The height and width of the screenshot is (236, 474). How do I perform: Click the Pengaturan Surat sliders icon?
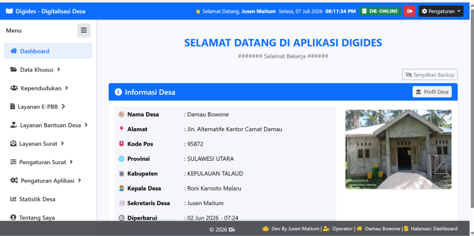pyautogui.click(x=13, y=162)
